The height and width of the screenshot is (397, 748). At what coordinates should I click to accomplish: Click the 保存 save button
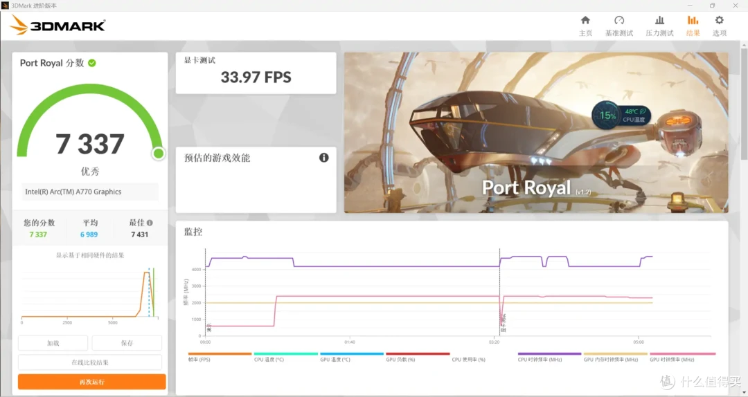tap(127, 342)
